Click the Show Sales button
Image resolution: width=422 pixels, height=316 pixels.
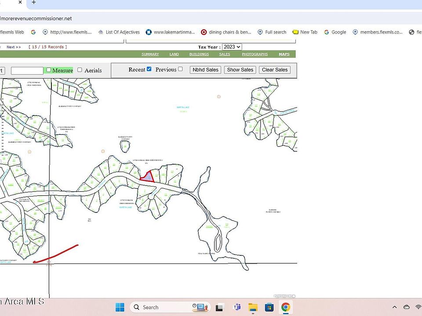pyautogui.click(x=240, y=70)
